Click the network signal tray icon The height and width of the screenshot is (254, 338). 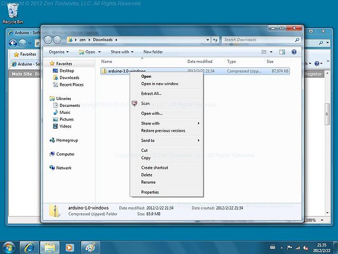298,248
